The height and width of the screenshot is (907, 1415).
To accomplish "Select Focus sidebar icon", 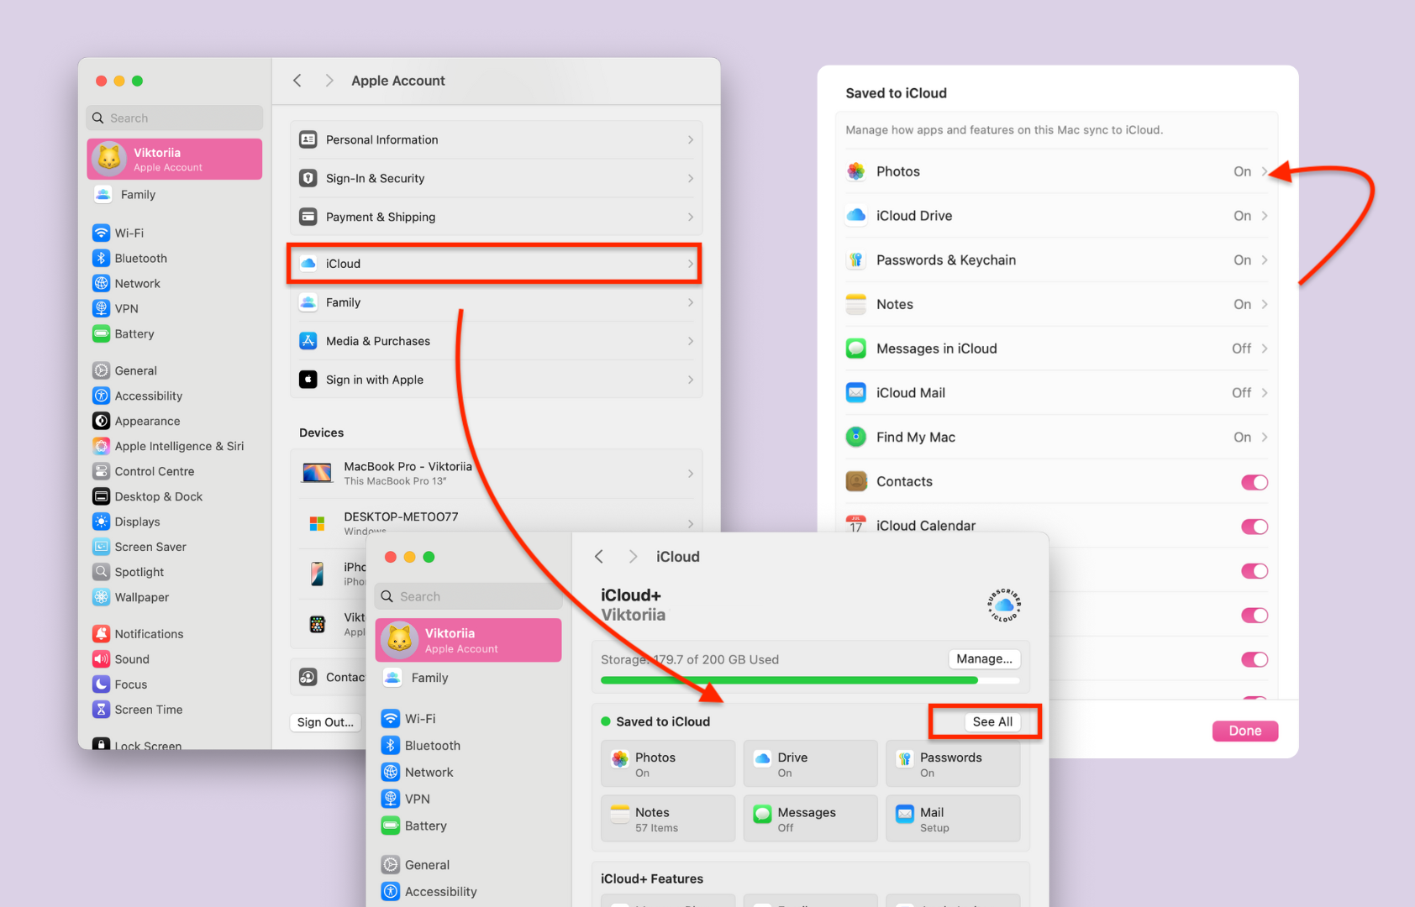I will [102, 684].
